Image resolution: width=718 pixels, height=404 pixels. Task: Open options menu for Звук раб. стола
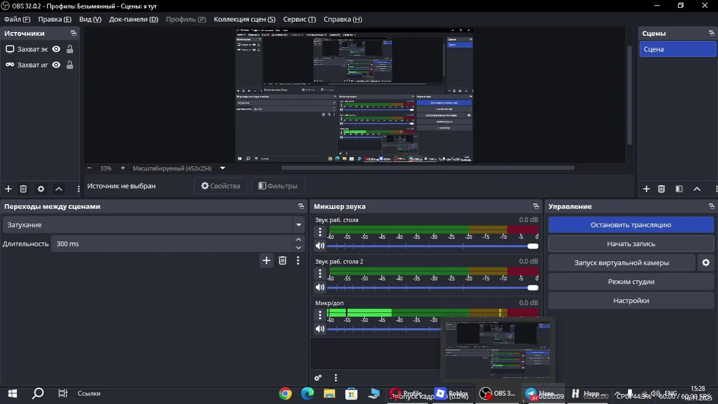[320, 232]
